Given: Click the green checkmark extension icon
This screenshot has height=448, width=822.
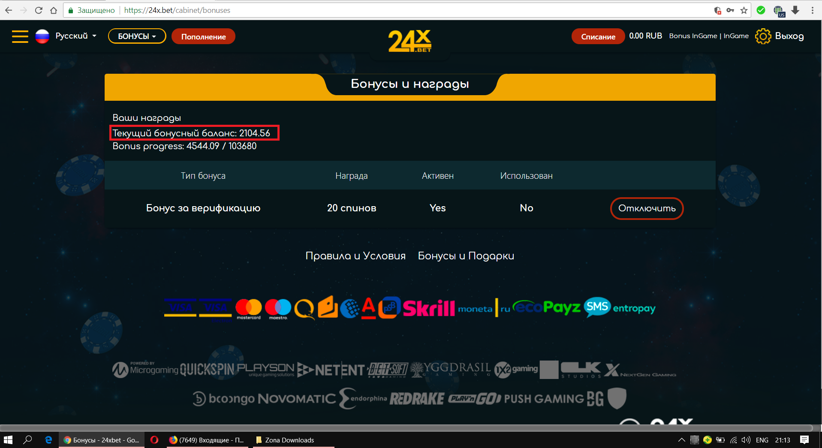Looking at the screenshot, I should coord(761,10).
